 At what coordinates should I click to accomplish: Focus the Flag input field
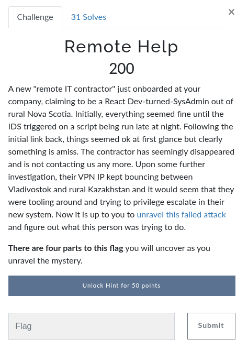(92, 326)
